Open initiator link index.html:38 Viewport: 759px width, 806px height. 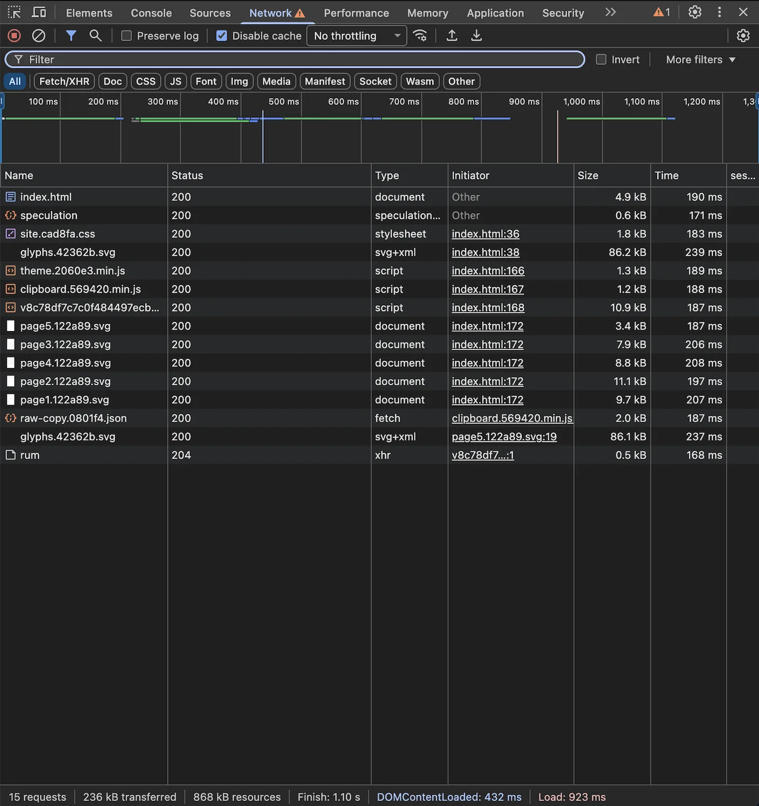click(x=485, y=252)
